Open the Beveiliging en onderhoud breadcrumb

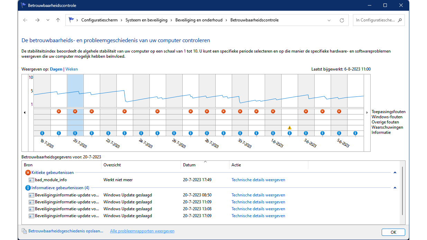point(199,20)
